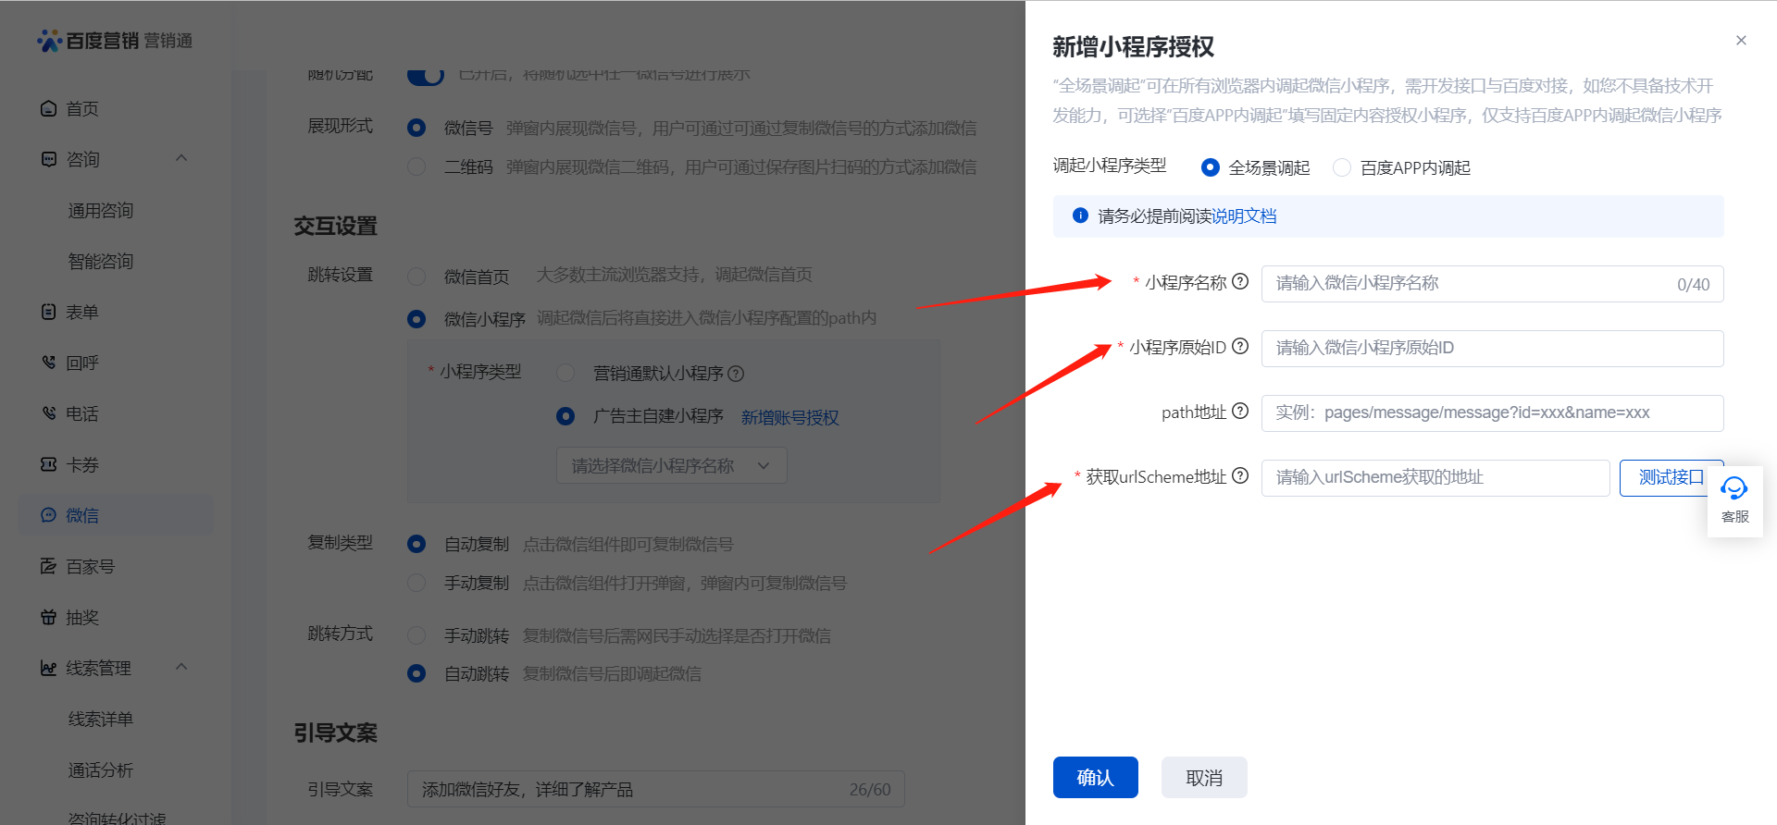Click help icon next to 营销通默认小程序
Viewport: 1777px width, 825px height.
point(736,374)
